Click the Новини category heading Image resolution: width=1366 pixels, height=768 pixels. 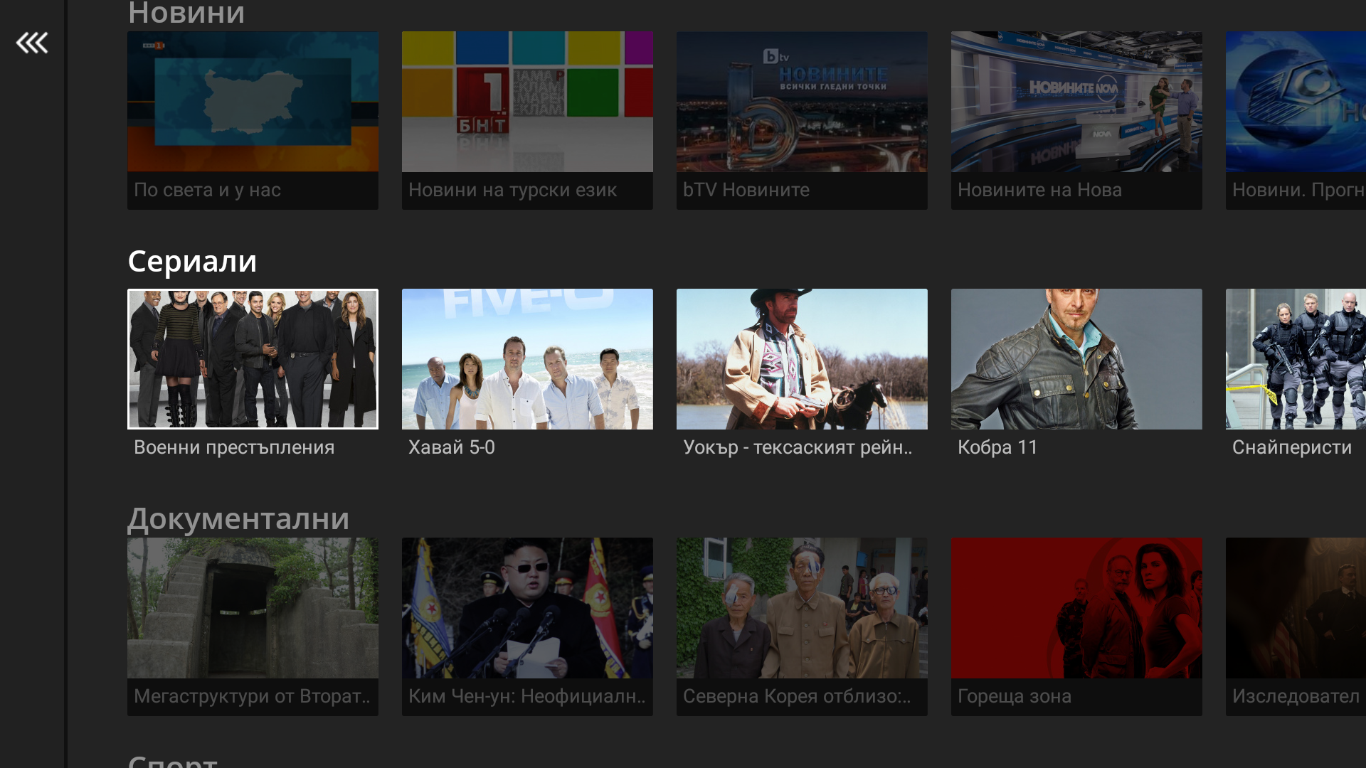tap(186, 13)
